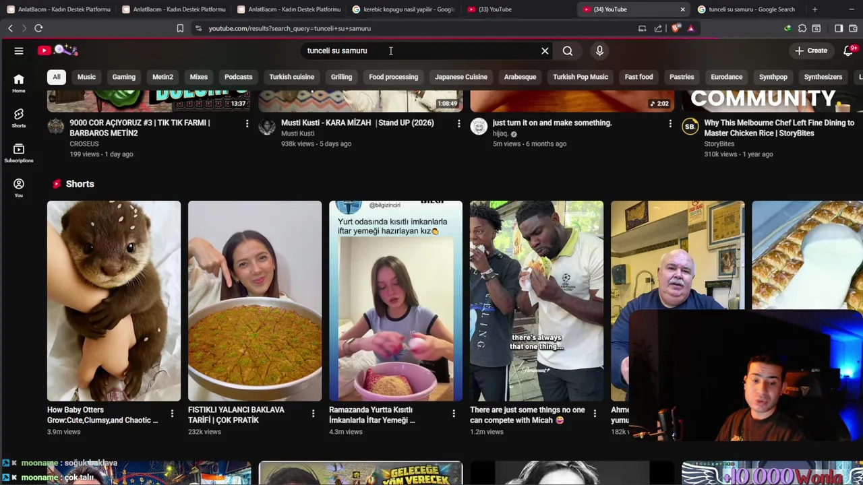Image resolution: width=863 pixels, height=485 pixels.
Task: Select the Eurodance chip
Action: (x=727, y=77)
